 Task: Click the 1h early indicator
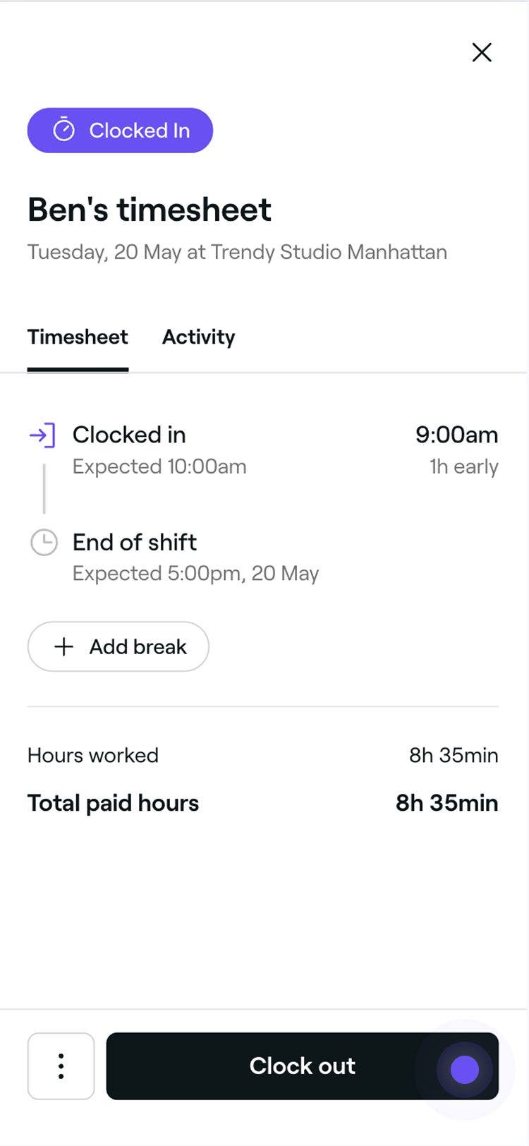point(463,466)
